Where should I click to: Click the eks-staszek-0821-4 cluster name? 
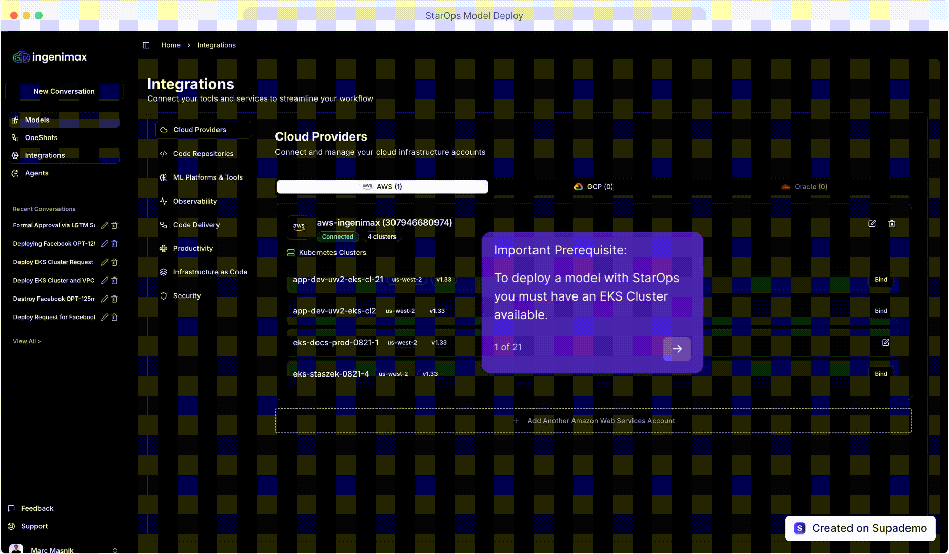point(331,374)
